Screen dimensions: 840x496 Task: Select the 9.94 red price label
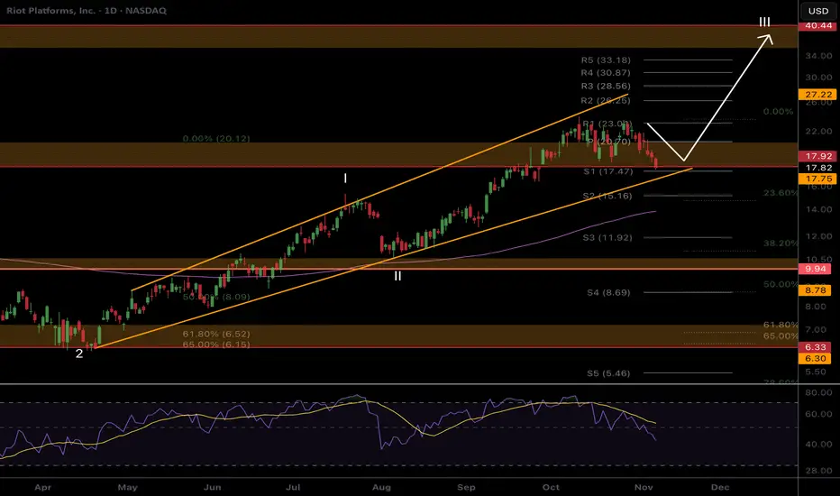point(818,269)
